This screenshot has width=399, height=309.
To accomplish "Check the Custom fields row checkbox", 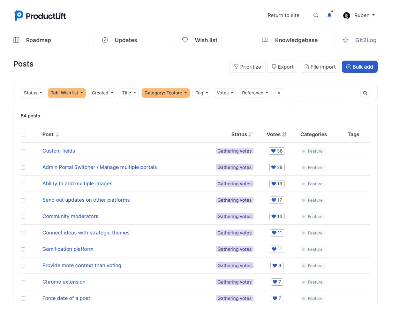I will click(x=23, y=151).
